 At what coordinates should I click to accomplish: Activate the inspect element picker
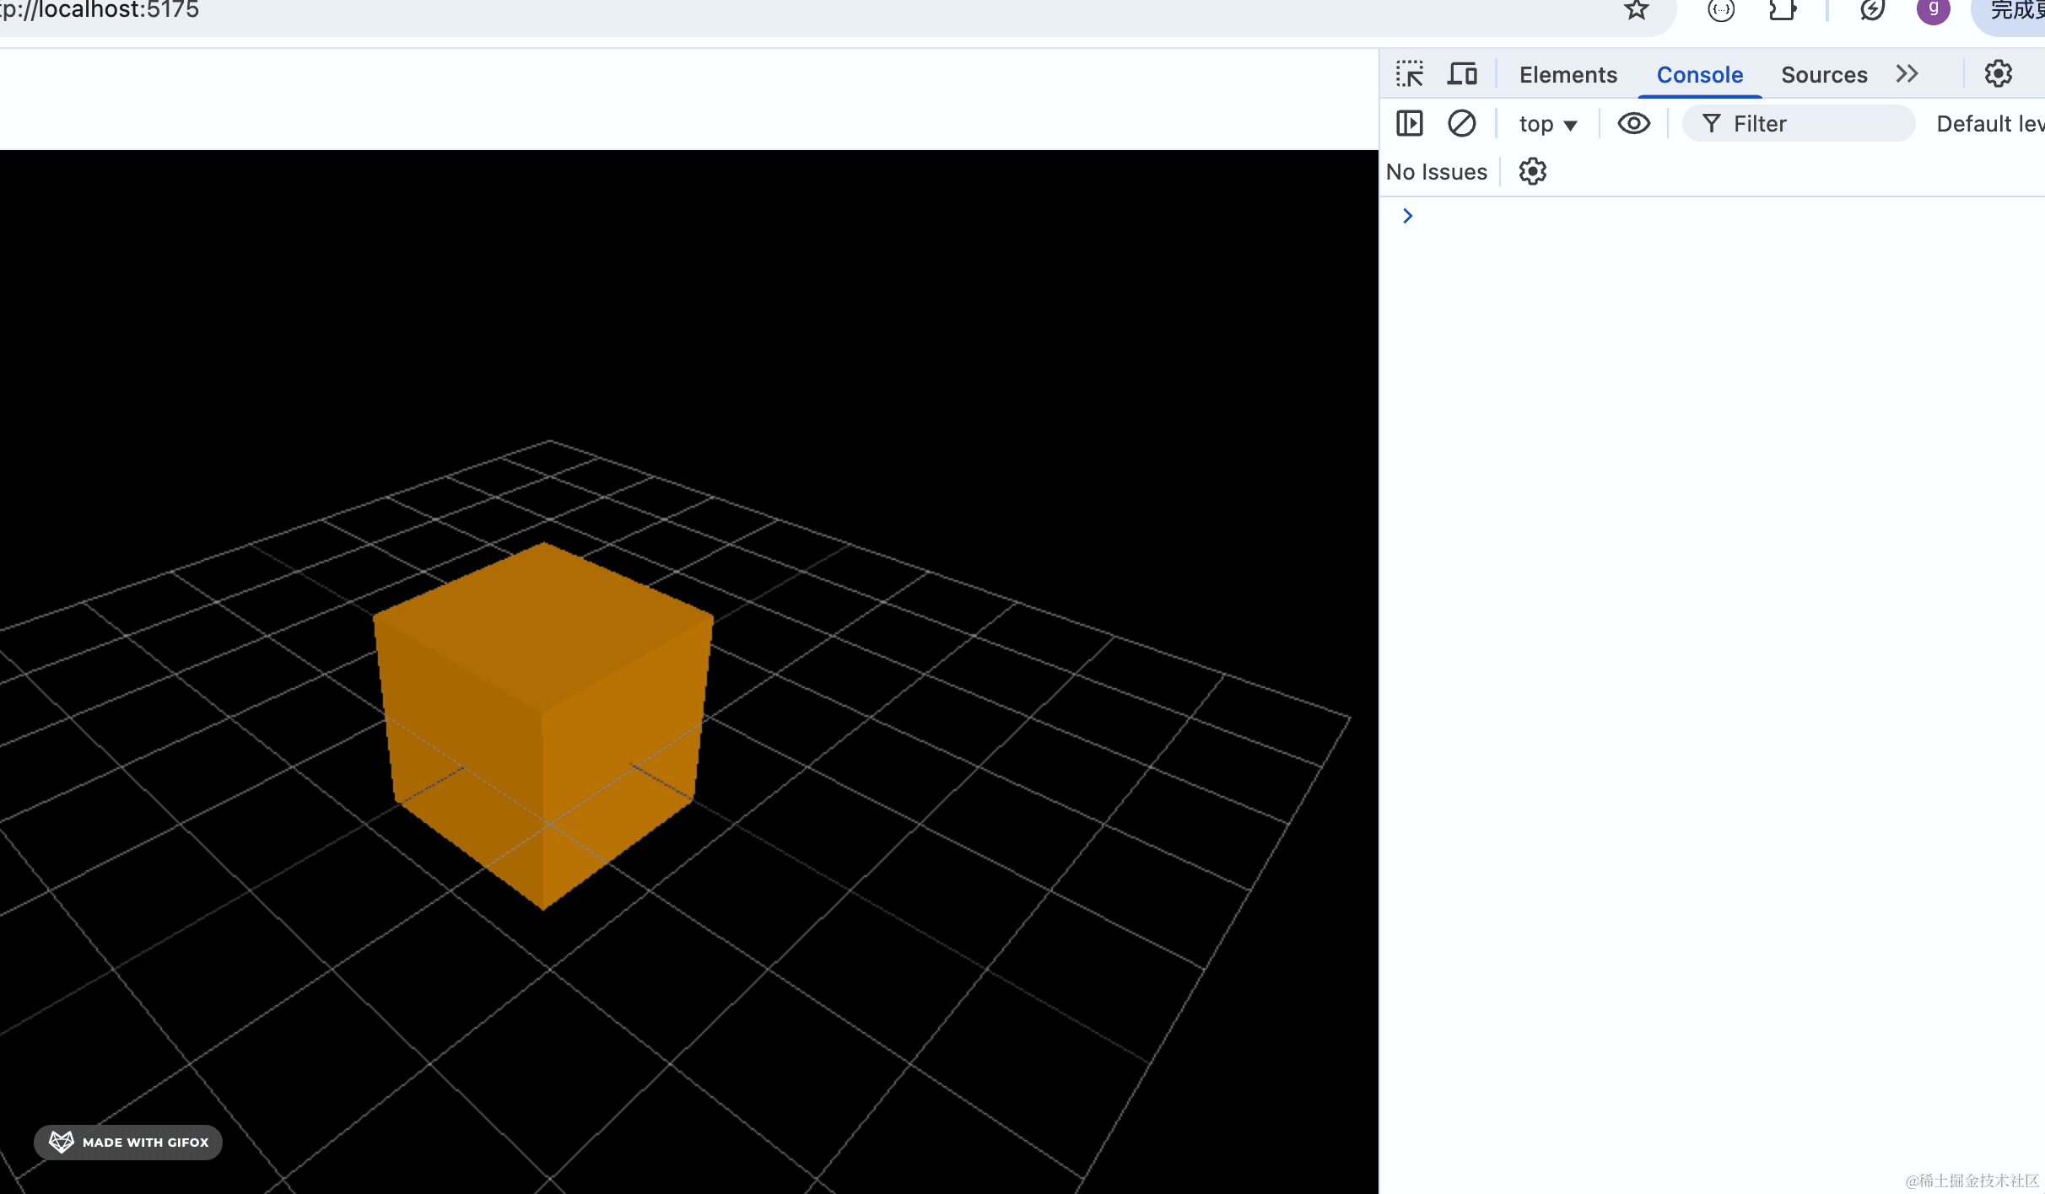pos(1409,74)
